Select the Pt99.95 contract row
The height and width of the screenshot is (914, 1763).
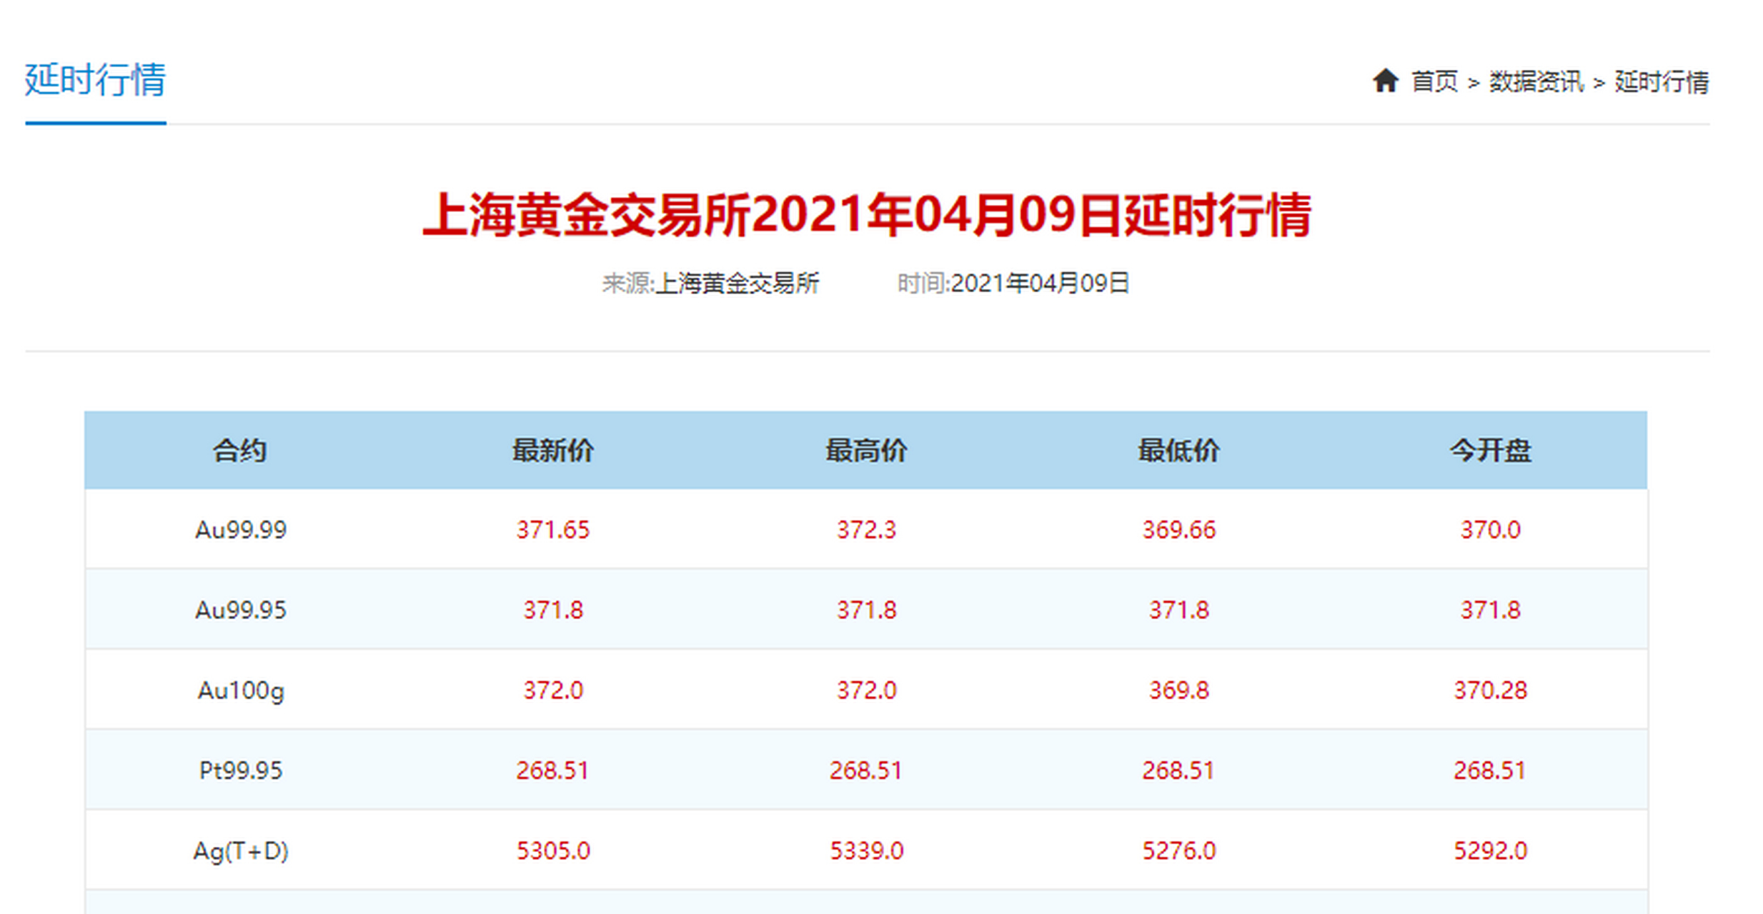point(240,770)
